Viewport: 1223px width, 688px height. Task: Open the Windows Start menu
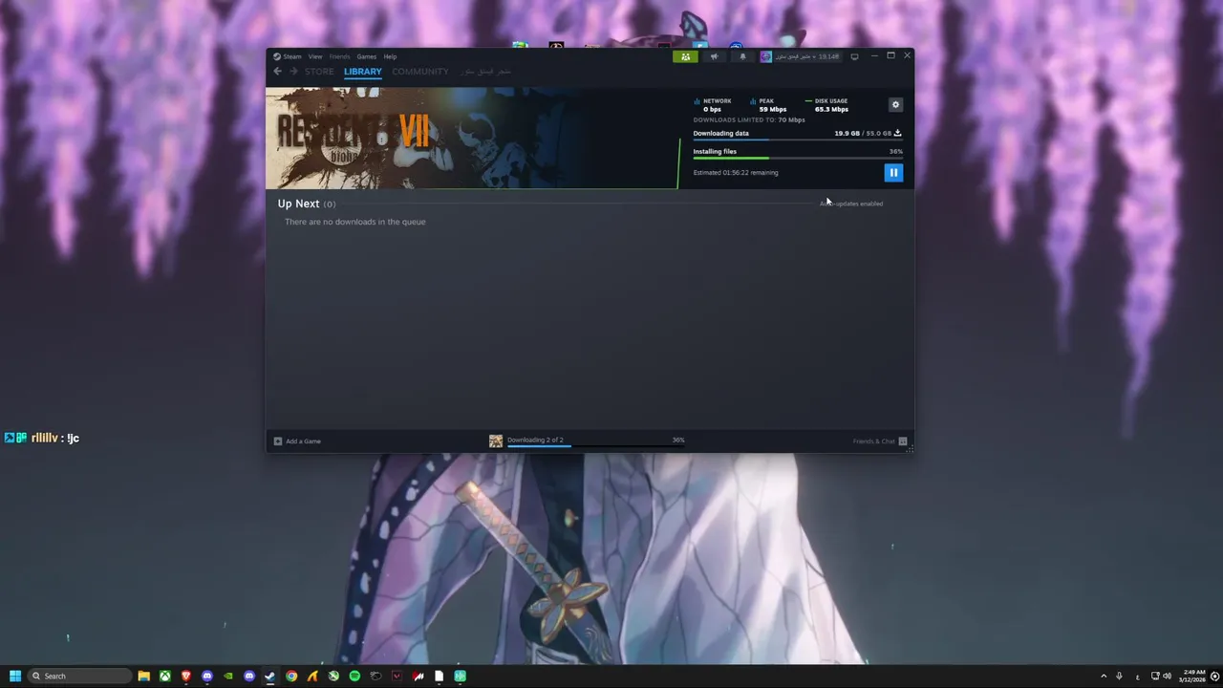coord(15,676)
